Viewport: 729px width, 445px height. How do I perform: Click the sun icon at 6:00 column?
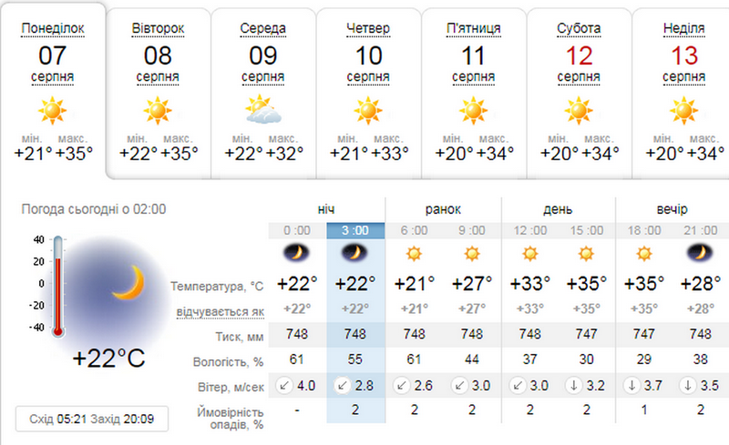point(414,252)
